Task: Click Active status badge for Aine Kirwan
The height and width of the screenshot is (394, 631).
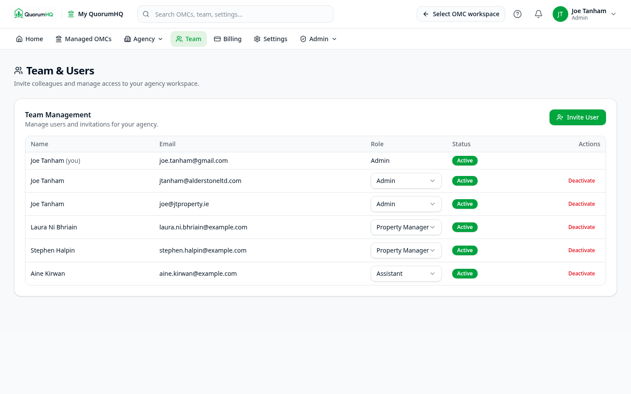Action: (465, 274)
